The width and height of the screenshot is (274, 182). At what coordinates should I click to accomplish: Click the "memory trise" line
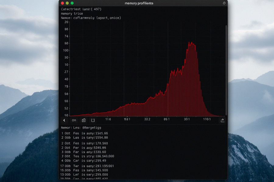click(x=72, y=14)
